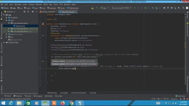Open the Event Log
Screen dimensions: 189x106
(180, 96)
